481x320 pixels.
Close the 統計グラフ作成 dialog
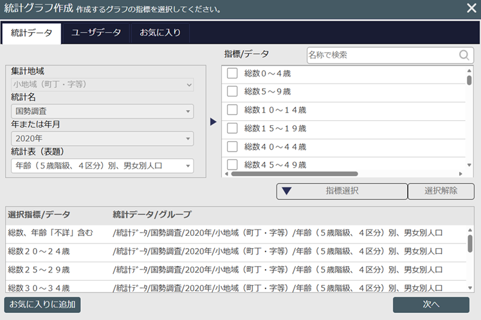point(471,8)
